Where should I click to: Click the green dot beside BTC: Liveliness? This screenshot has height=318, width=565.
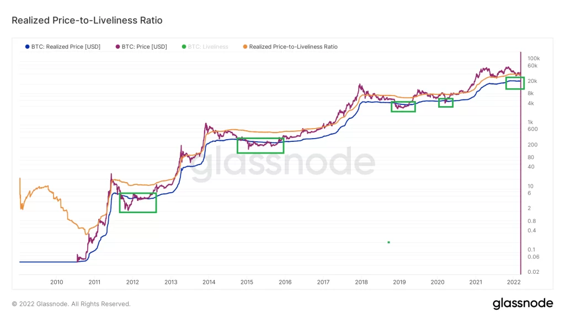coord(184,47)
